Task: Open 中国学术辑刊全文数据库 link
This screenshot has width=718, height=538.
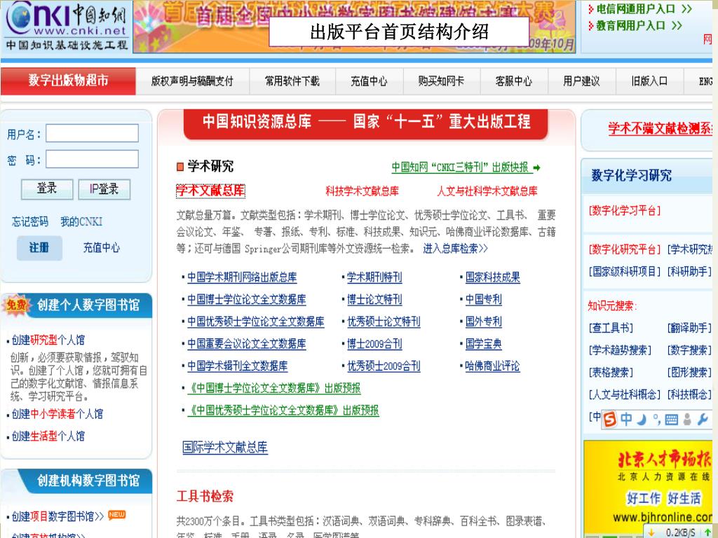Action: click(237, 366)
